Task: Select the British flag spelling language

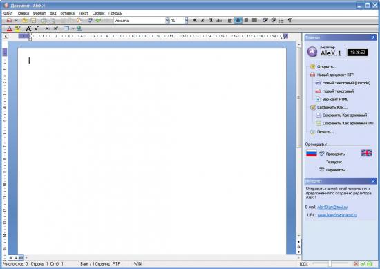Action: tap(366, 153)
